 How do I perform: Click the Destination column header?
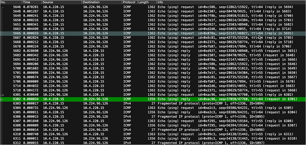[101, 2]
